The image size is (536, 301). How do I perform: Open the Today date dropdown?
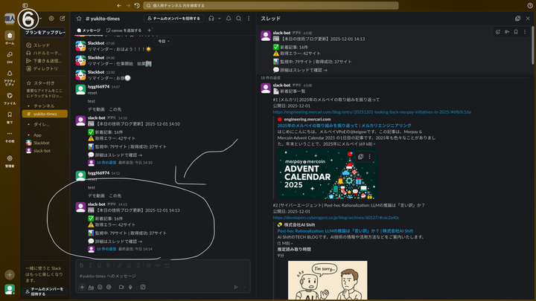[163, 41]
